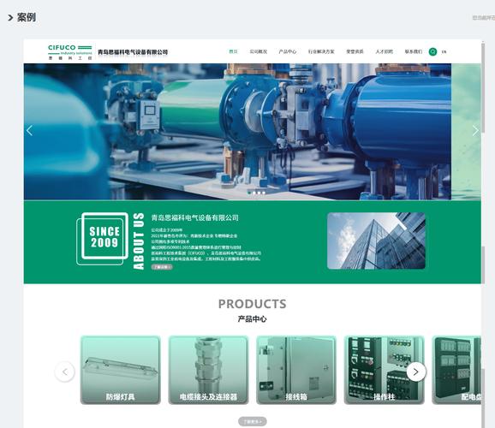Open the 电缆接头及连接器 product card

coord(208,370)
